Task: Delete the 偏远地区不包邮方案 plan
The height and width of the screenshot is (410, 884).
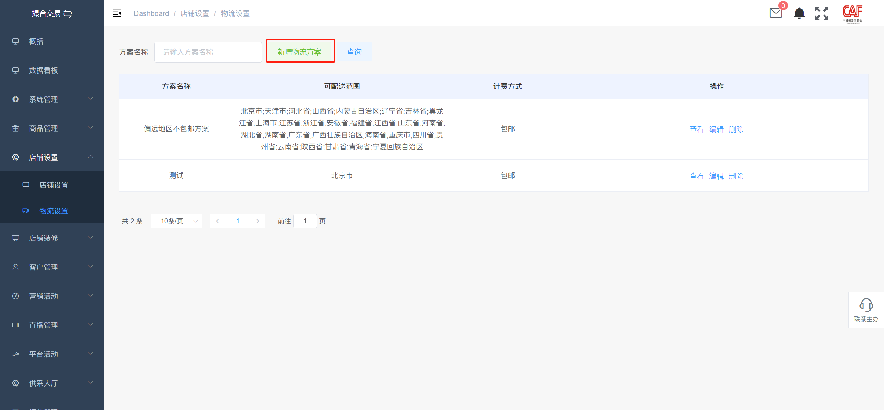Action: pyautogui.click(x=736, y=130)
